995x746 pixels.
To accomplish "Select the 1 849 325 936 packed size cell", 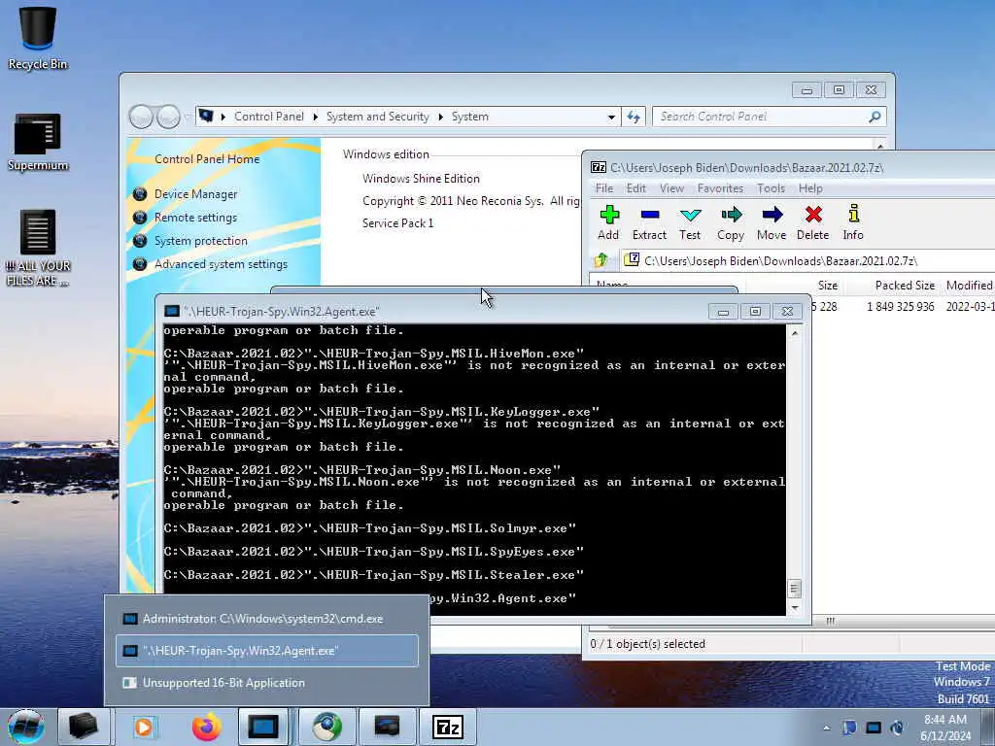I will point(901,306).
